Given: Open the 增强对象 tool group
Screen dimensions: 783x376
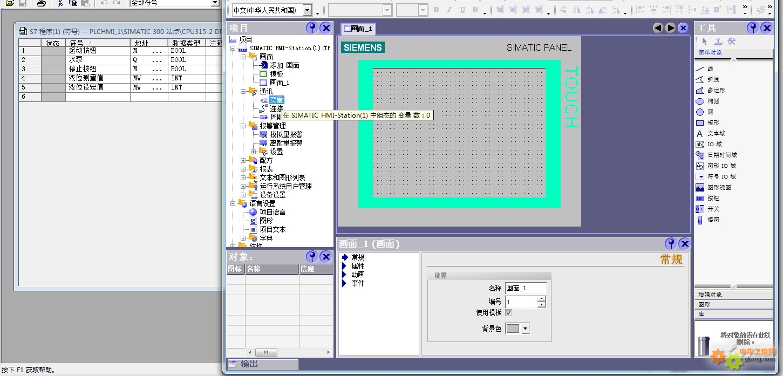Looking at the screenshot, I should (734, 295).
